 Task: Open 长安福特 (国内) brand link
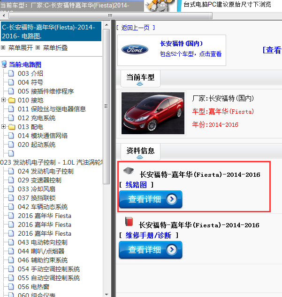pos(181,43)
